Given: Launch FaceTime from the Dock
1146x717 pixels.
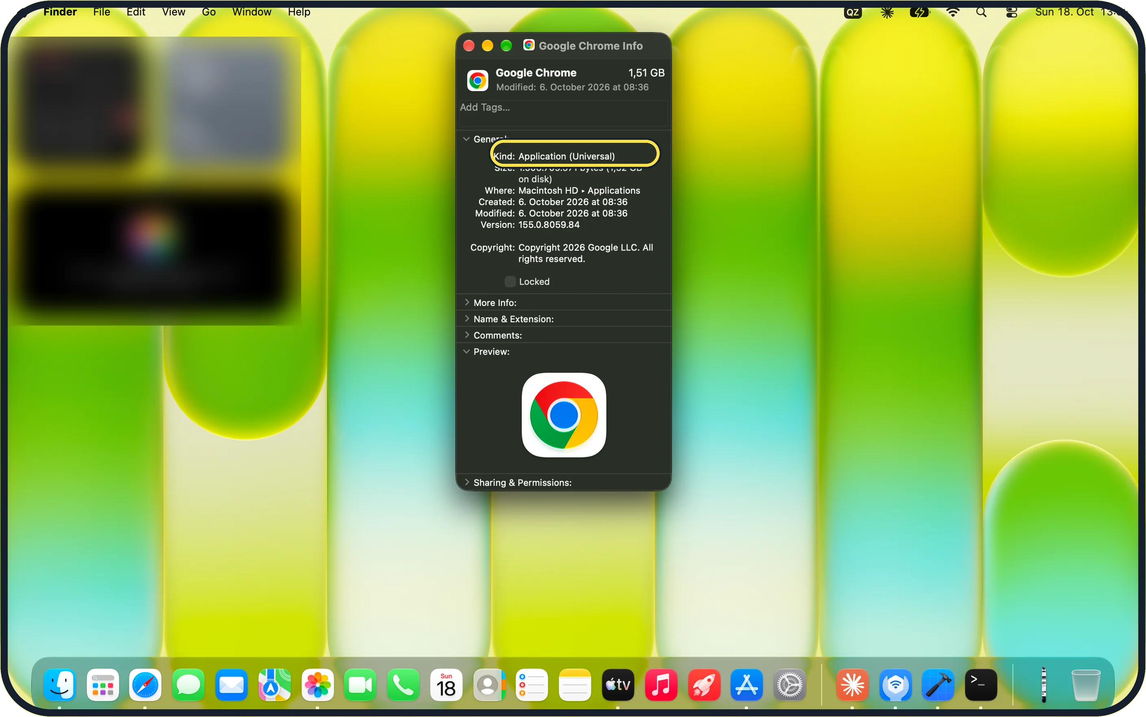Looking at the screenshot, I should 360,685.
